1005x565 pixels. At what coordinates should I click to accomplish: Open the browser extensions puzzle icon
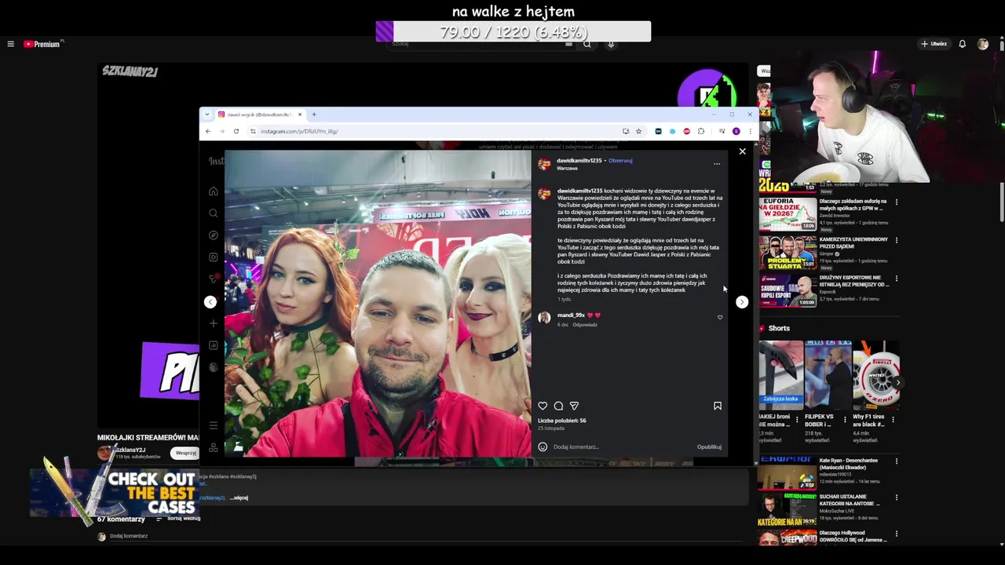pyautogui.click(x=701, y=131)
